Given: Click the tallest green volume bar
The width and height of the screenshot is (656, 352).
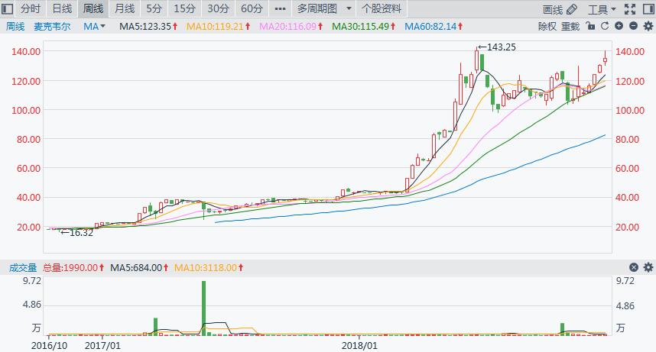Looking at the screenshot, I should click(x=203, y=308).
